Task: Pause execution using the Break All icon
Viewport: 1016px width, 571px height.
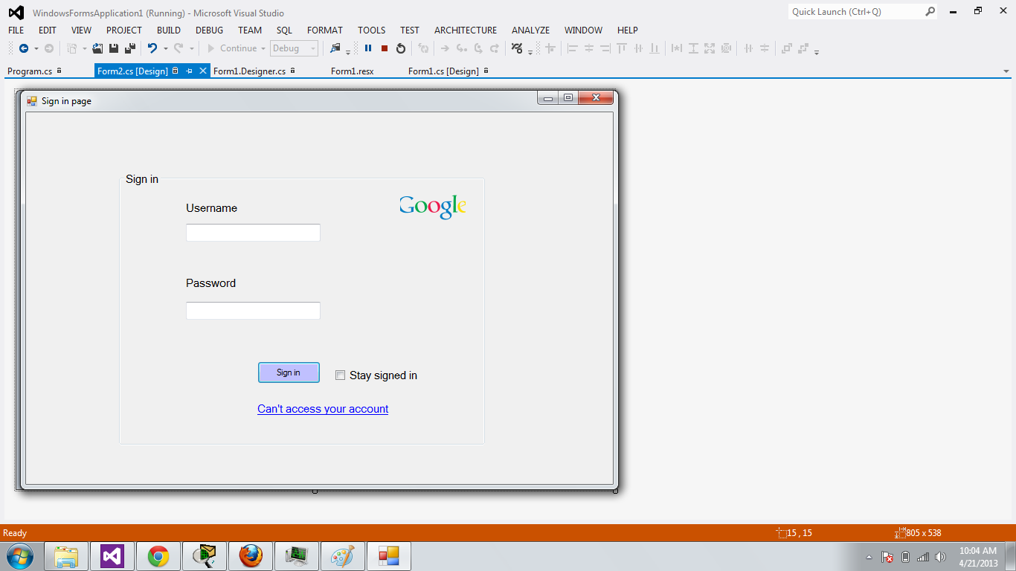Action: tap(368, 48)
